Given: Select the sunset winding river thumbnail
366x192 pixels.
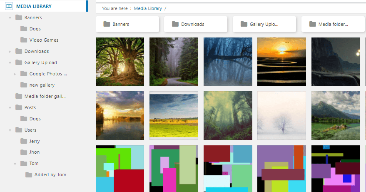Looking at the screenshot, I should [x=281, y=62].
